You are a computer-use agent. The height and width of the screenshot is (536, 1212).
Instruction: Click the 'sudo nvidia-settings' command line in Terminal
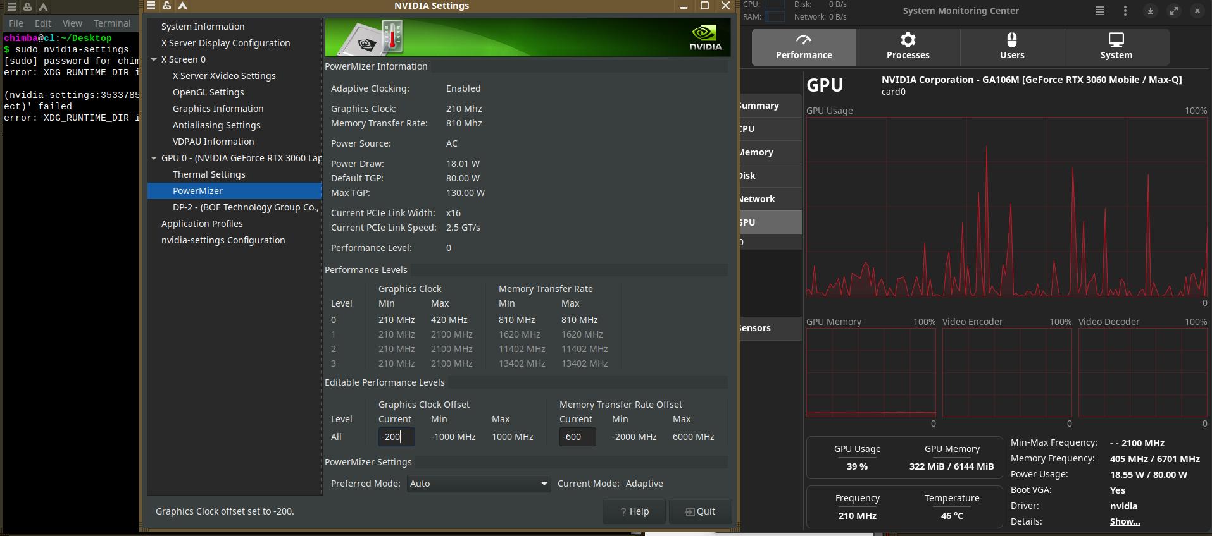click(72, 49)
